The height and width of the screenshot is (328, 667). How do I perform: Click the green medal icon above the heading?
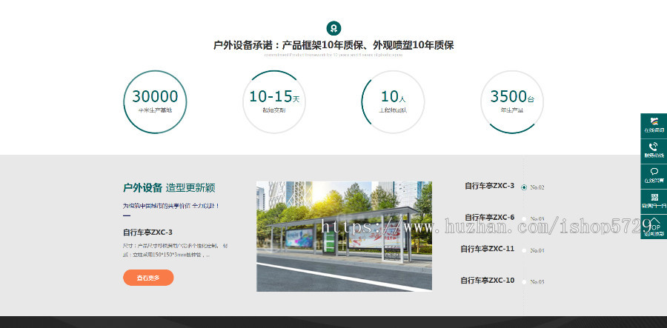point(333,28)
